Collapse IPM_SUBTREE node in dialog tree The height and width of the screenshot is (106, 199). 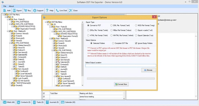tap(52, 50)
